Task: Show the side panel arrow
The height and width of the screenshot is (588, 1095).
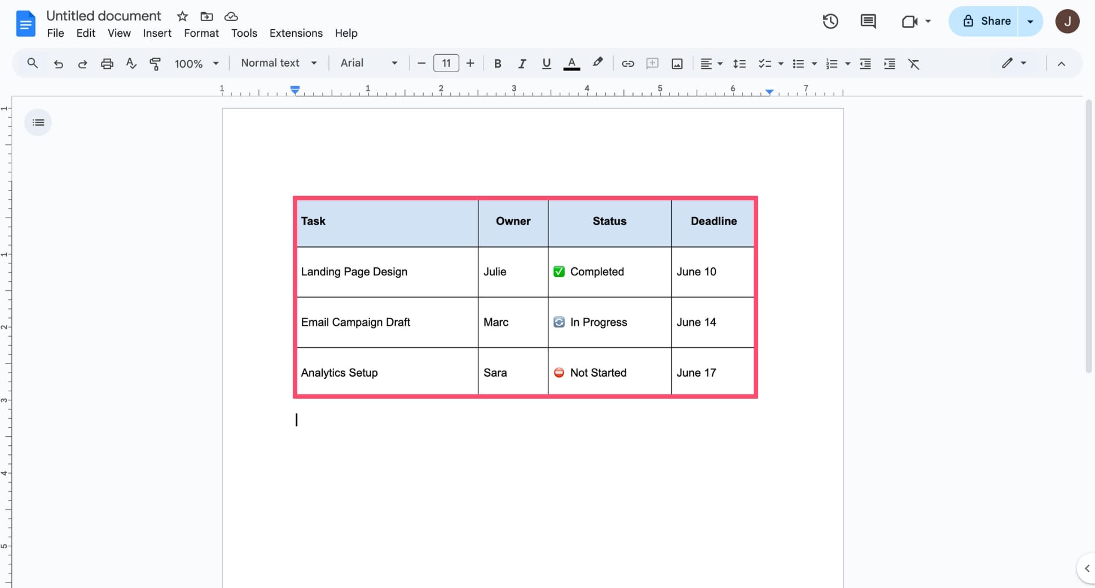Action: point(1087,568)
